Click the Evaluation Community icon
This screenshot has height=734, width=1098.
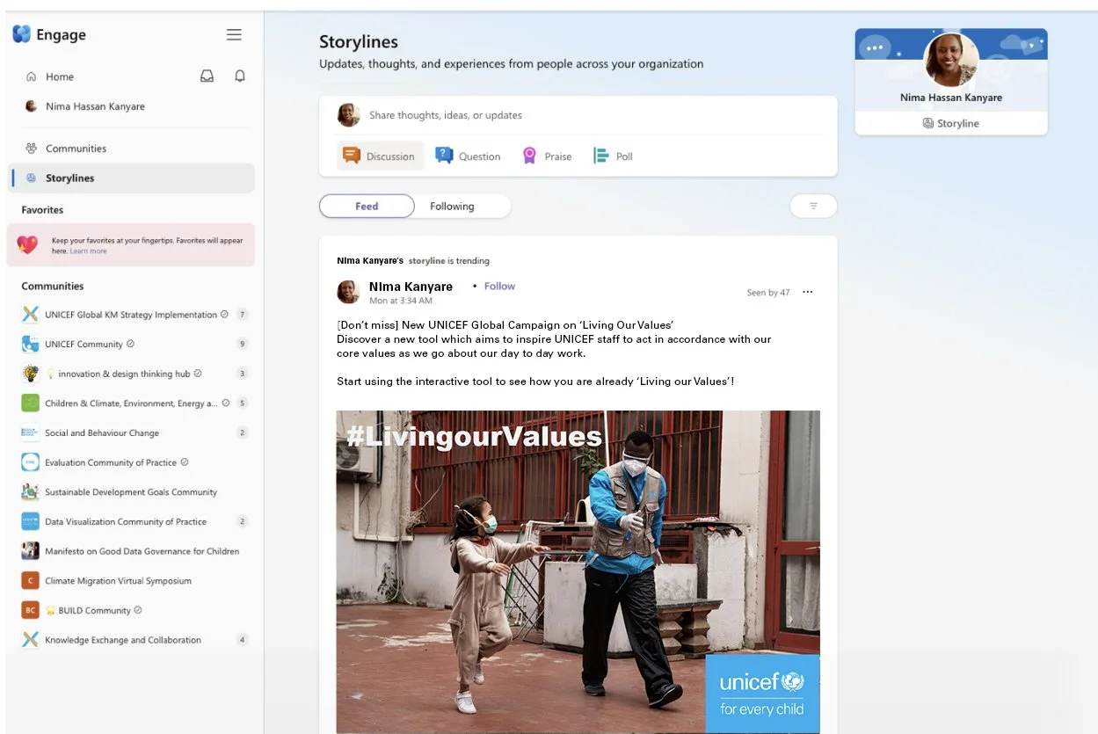[30, 462]
